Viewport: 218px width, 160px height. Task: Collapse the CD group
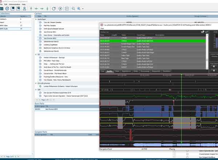coord(36,55)
